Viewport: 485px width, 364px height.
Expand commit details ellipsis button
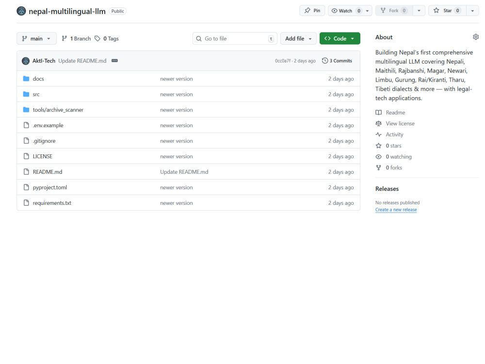click(x=114, y=61)
